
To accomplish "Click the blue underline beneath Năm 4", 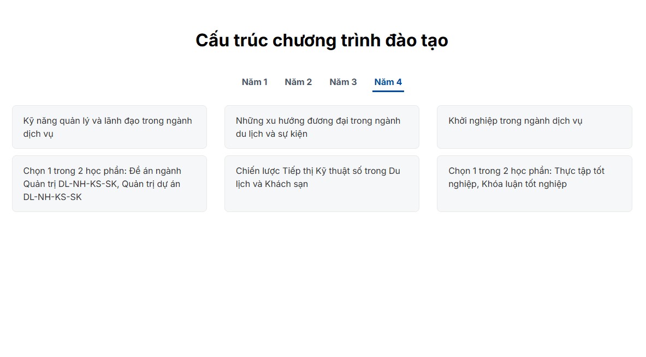I will pos(388,91).
